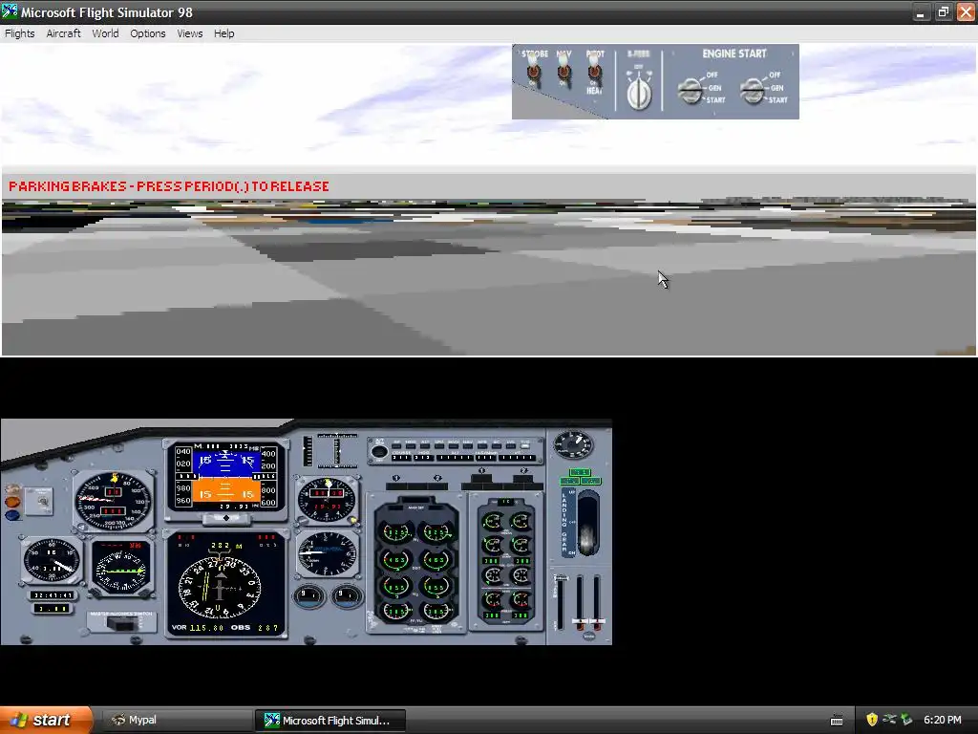Open the Views menu
The width and height of the screenshot is (978, 734).
tap(190, 33)
